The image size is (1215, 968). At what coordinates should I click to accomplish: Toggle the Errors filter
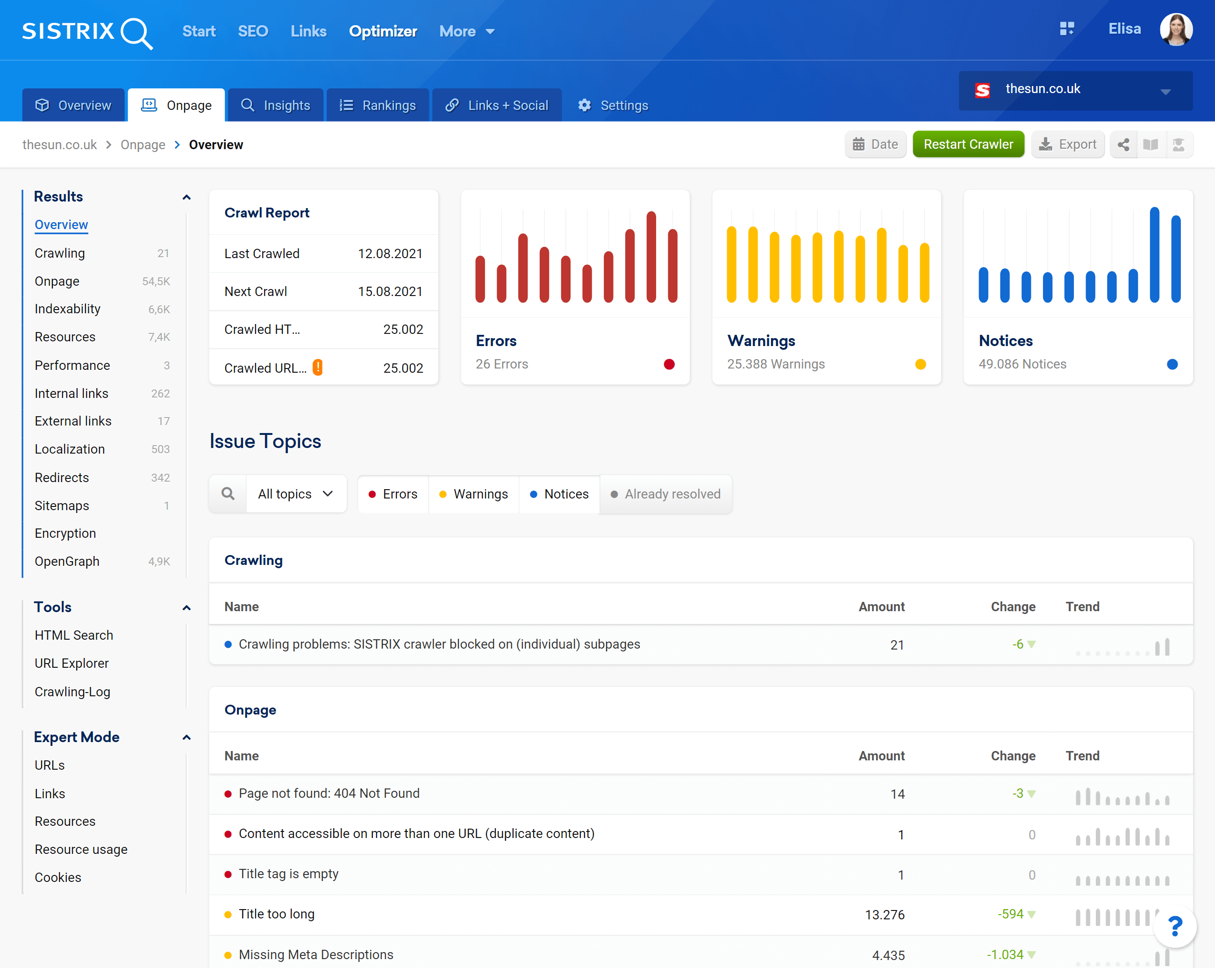coord(393,494)
